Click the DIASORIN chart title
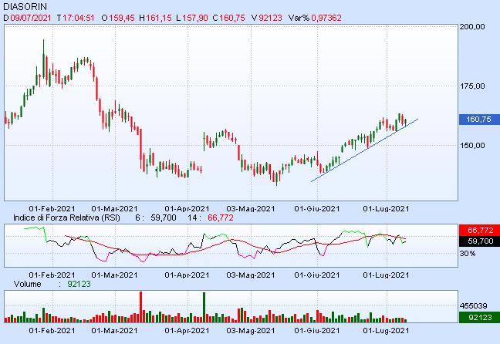500x344 pixels. tap(25, 6)
